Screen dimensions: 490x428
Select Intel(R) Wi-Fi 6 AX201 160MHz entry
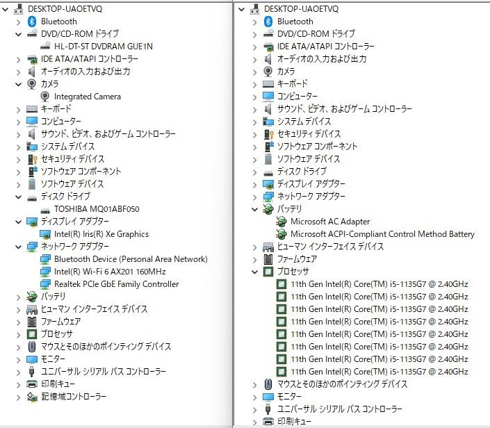pos(110,272)
